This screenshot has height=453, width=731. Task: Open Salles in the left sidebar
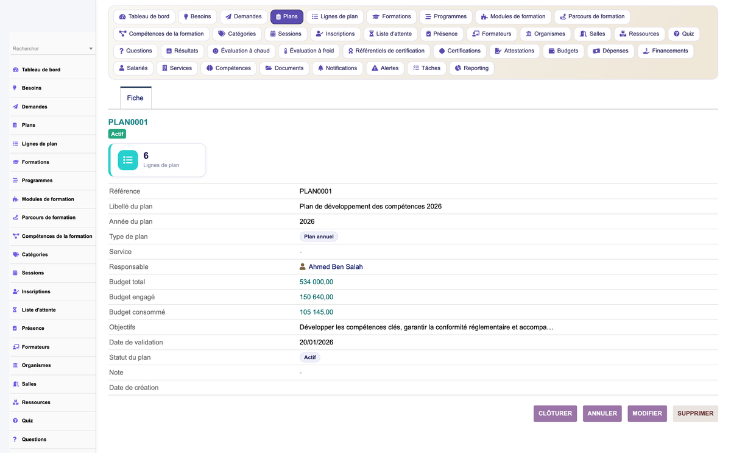coord(52,384)
